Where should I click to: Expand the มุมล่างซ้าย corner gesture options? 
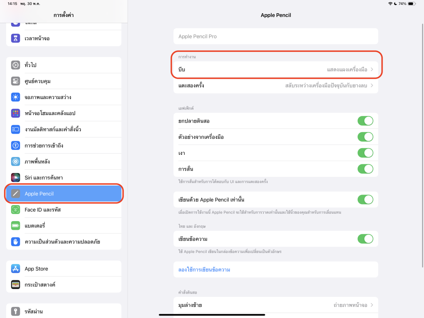[275, 305]
